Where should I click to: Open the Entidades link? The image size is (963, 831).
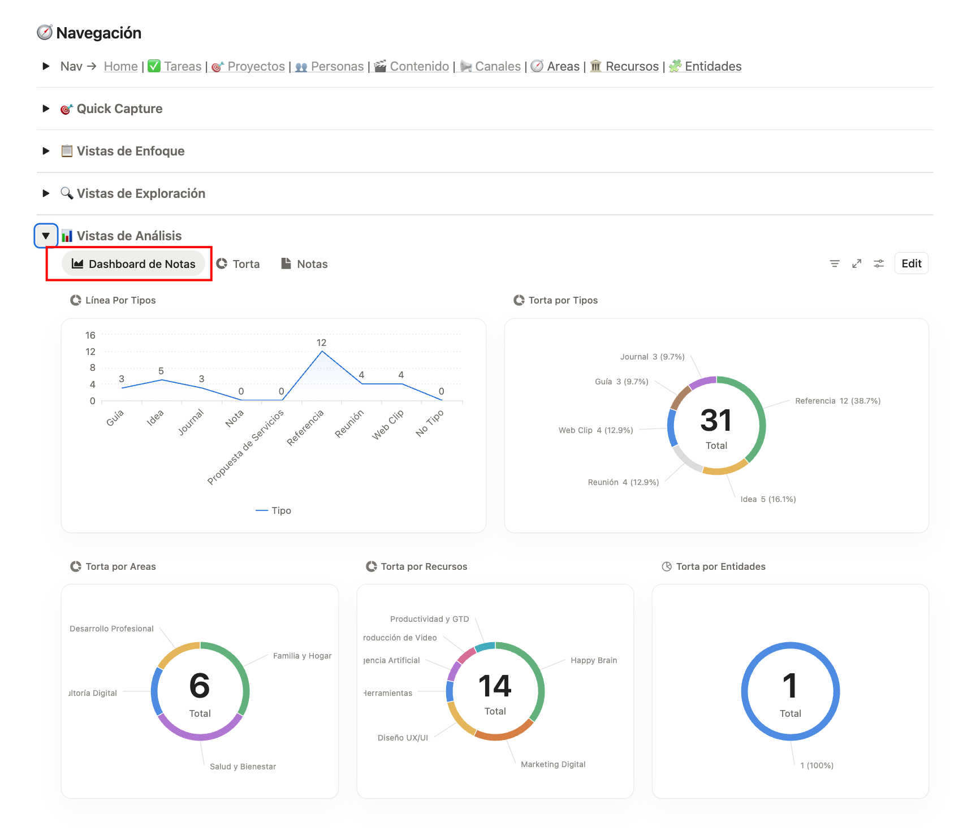[713, 66]
